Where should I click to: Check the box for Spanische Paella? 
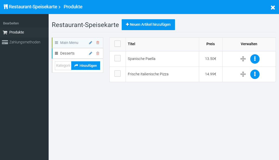coord(118,58)
